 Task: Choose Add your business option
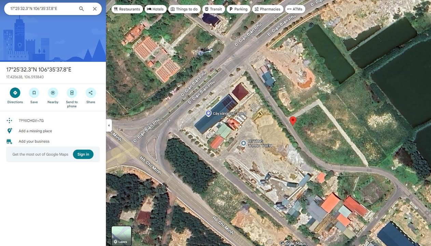coord(34,141)
